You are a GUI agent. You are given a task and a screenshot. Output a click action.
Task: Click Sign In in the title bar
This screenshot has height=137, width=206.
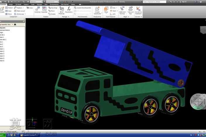(184, 2)
